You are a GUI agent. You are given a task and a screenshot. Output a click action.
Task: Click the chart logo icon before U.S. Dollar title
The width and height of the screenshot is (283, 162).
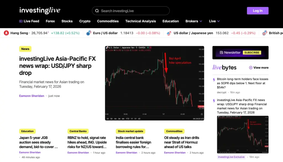[107, 48]
